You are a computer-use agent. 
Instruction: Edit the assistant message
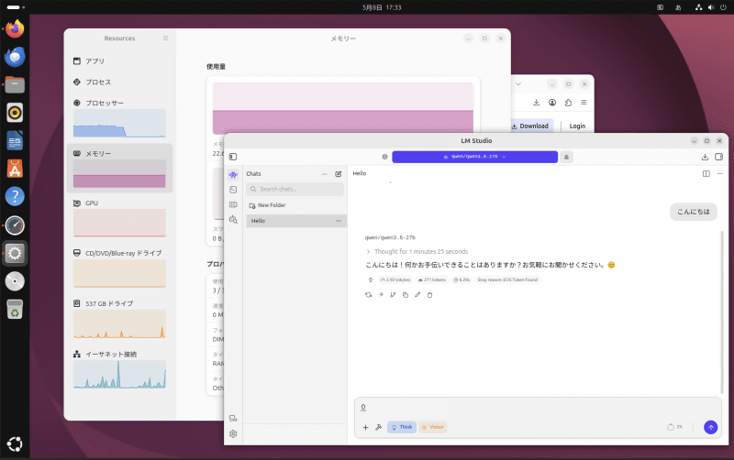tap(417, 295)
